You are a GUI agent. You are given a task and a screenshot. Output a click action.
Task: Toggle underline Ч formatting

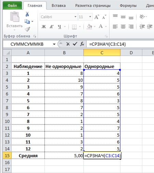60,27
